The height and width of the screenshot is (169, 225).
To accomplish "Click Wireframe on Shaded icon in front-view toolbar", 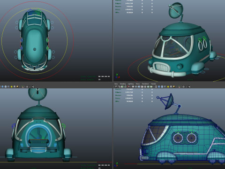I will point(9,86).
